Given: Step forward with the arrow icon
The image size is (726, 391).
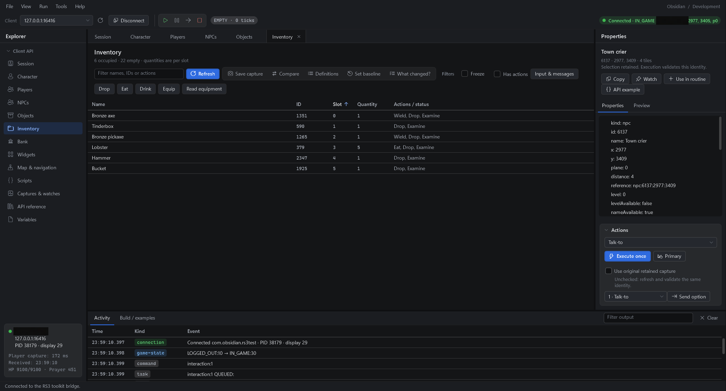Looking at the screenshot, I should (x=188, y=20).
